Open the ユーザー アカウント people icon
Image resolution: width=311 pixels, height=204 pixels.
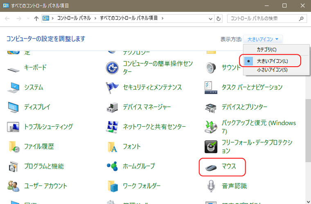(x=13, y=186)
